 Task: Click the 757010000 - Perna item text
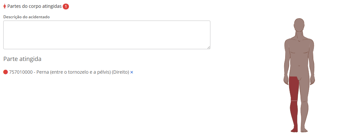[x=69, y=72]
